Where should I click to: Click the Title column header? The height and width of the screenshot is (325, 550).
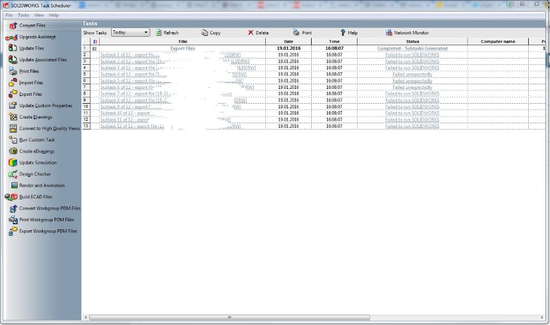[182, 41]
